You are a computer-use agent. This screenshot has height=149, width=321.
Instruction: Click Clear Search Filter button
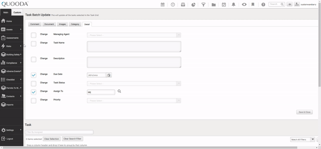pyautogui.click(x=73, y=139)
